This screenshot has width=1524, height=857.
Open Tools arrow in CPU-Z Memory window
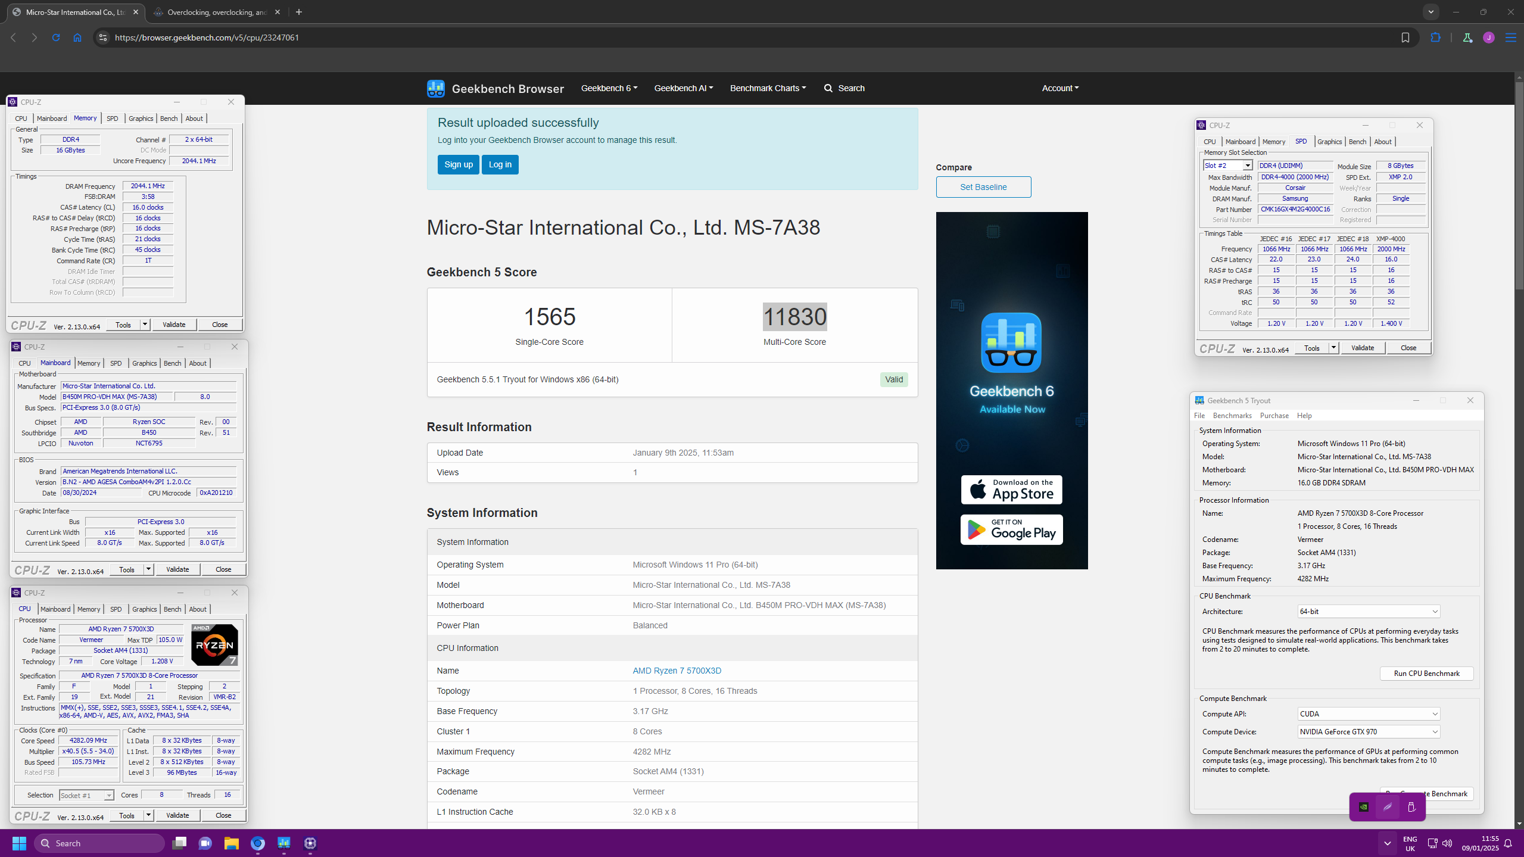pos(144,325)
